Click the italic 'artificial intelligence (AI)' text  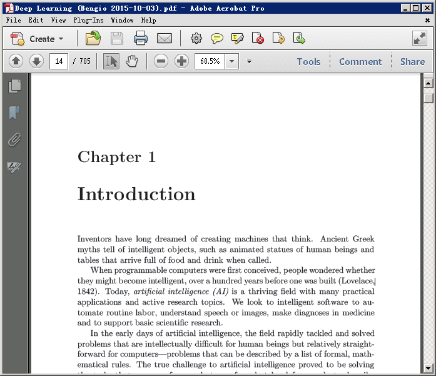[181, 292]
